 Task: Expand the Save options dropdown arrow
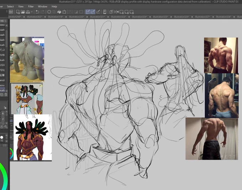pos(32,12)
